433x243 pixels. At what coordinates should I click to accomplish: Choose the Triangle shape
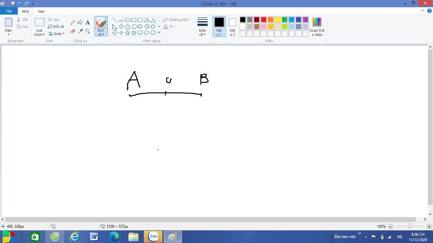coord(153,20)
